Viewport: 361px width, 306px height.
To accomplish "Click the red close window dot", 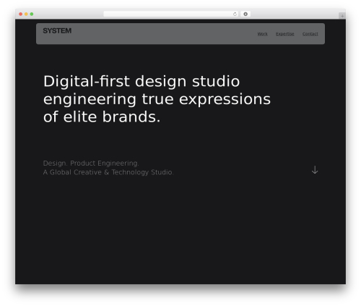I will 21,14.
